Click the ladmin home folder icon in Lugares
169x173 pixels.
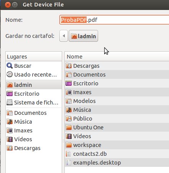tap(10, 85)
